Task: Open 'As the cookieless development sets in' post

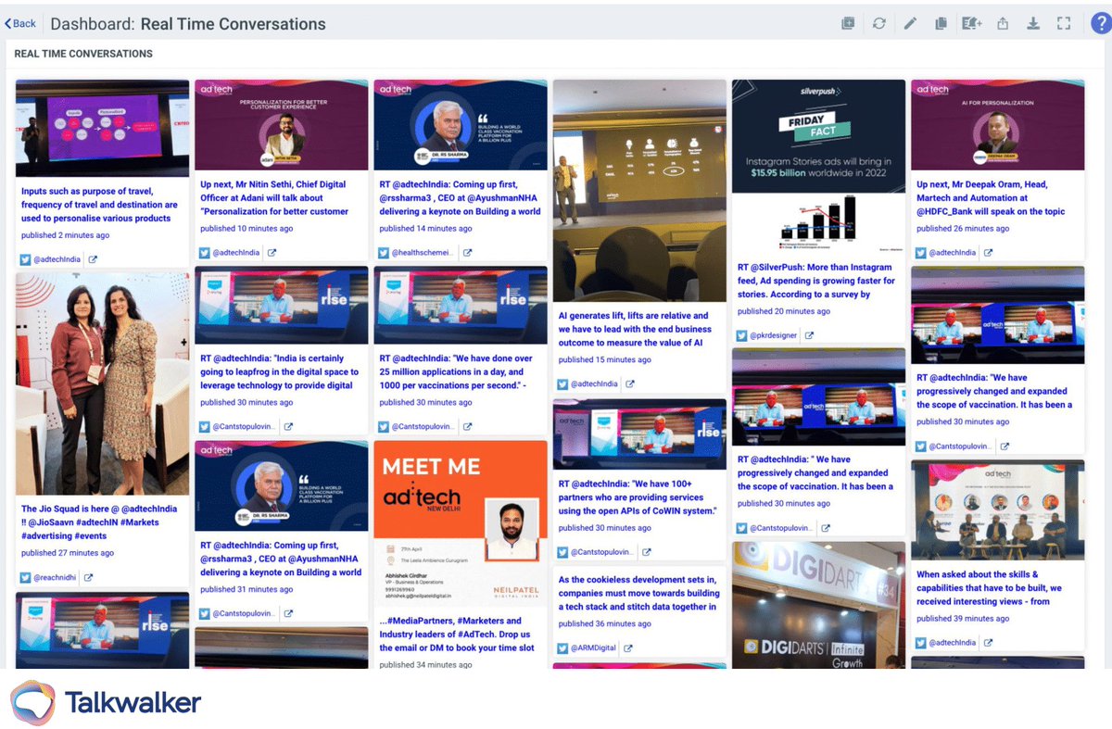Action: [x=639, y=594]
